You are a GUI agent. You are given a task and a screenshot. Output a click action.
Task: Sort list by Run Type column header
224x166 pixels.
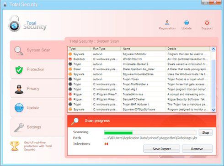106,49
